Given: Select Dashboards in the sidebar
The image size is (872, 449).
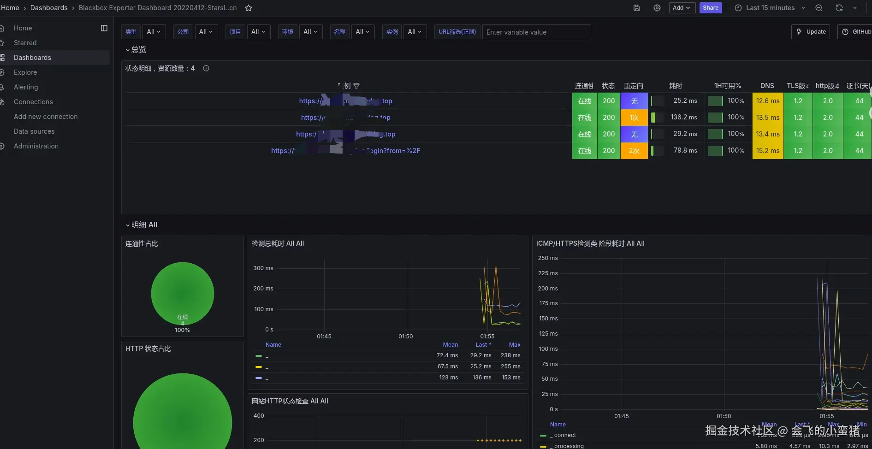Looking at the screenshot, I should [32, 58].
